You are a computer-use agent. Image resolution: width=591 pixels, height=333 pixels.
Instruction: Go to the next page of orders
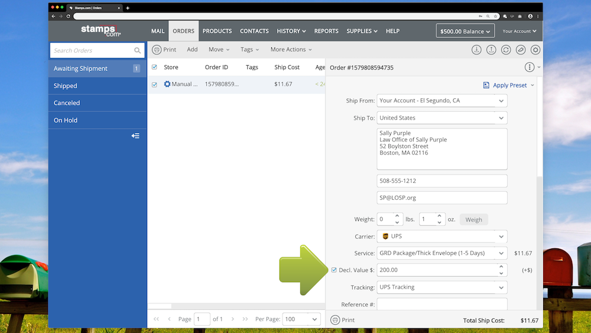(x=232, y=319)
